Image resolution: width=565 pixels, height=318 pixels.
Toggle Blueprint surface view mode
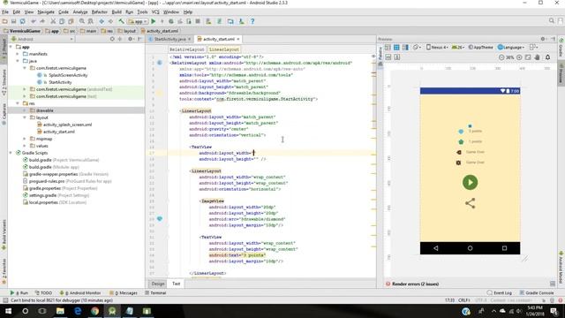[x=396, y=48]
